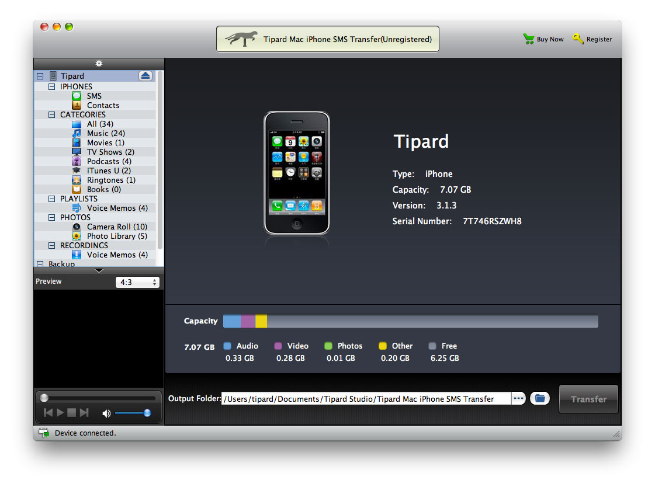Click the Tipard device icon in tree
655x487 pixels.
(53, 76)
